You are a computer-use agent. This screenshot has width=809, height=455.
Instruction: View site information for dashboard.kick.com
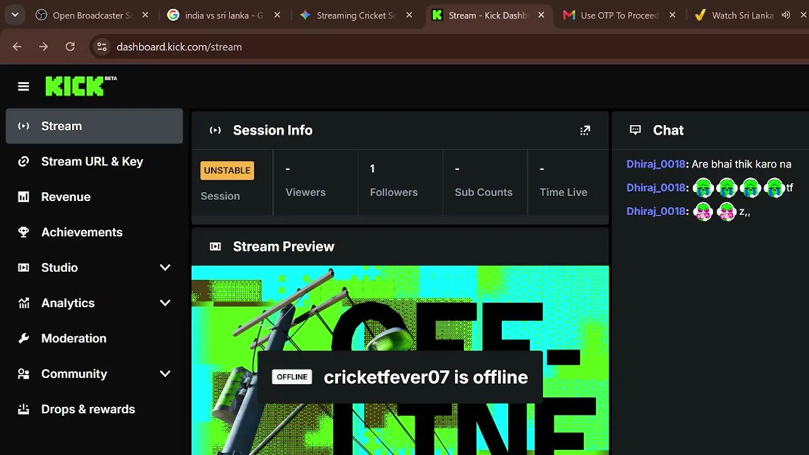point(101,46)
